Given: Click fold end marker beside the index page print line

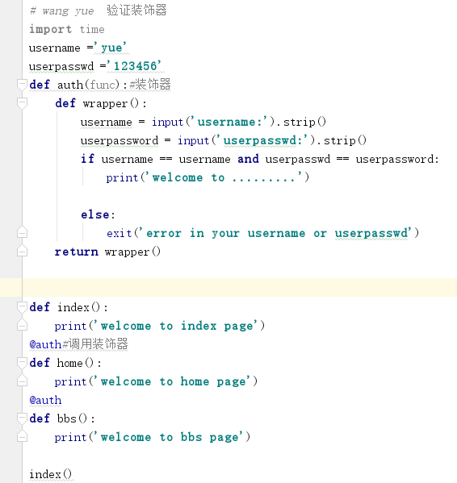Looking at the screenshot, I should 22,325.
